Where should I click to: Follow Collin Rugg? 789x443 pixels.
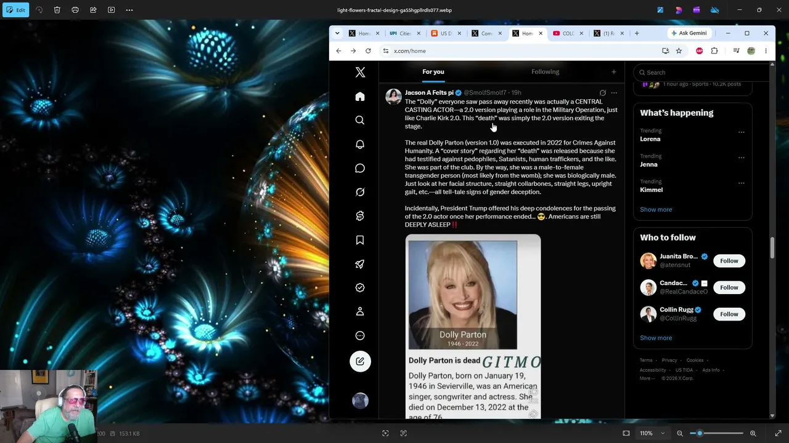[x=729, y=314]
